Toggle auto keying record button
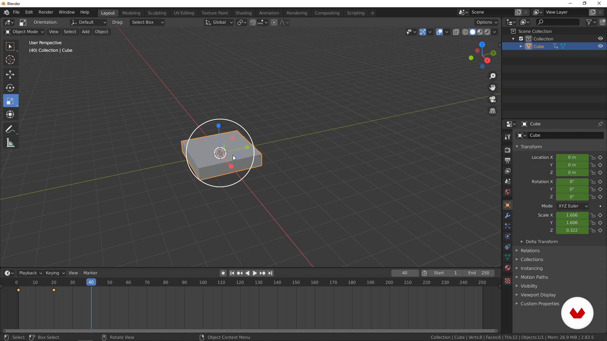Image resolution: width=607 pixels, height=341 pixels. pyautogui.click(x=223, y=273)
